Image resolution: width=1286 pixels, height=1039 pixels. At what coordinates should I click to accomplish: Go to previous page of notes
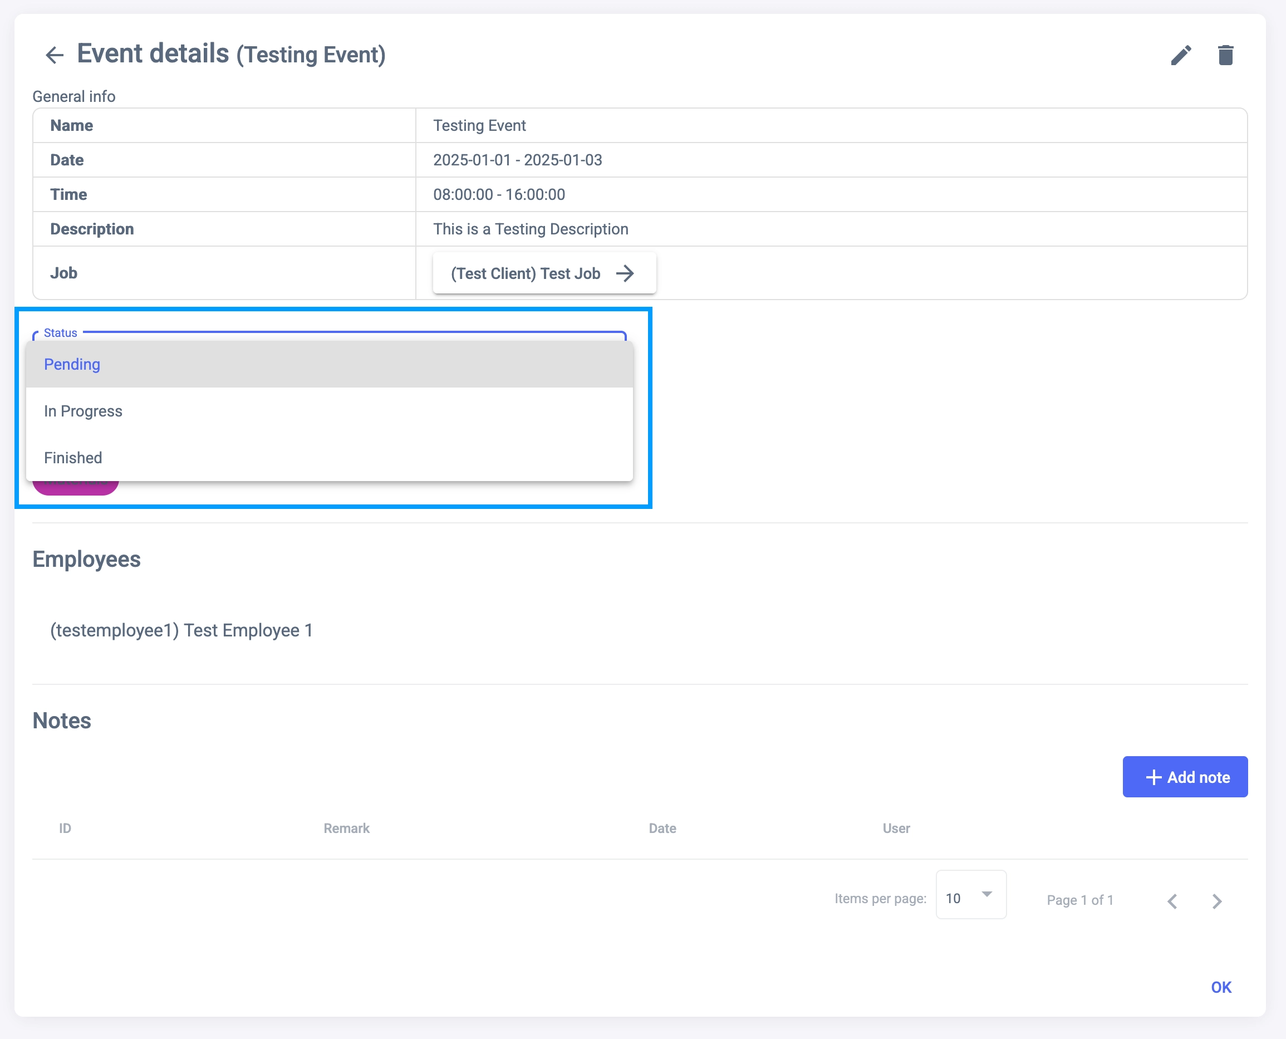click(1172, 901)
